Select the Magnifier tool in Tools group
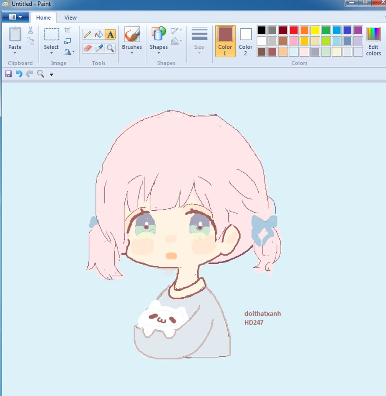This screenshot has width=386, height=396. click(110, 48)
